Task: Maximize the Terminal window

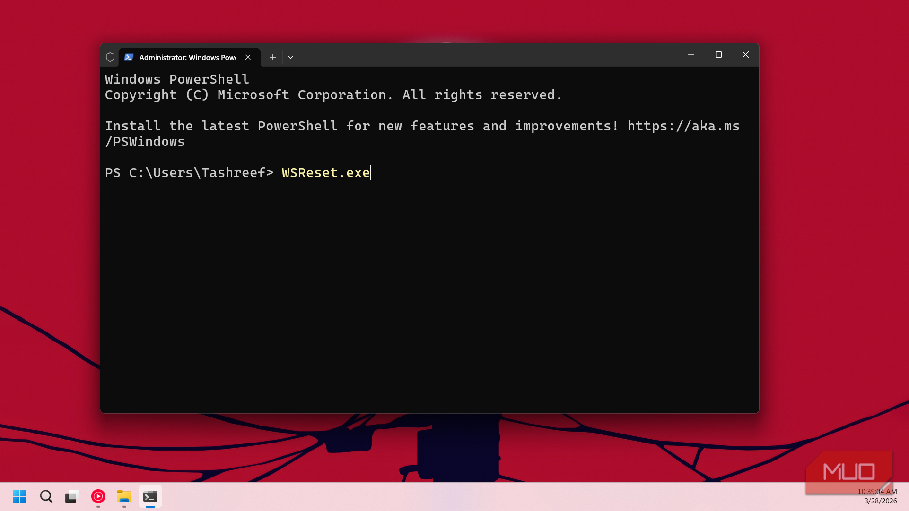Action: pyautogui.click(x=718, y=55)
